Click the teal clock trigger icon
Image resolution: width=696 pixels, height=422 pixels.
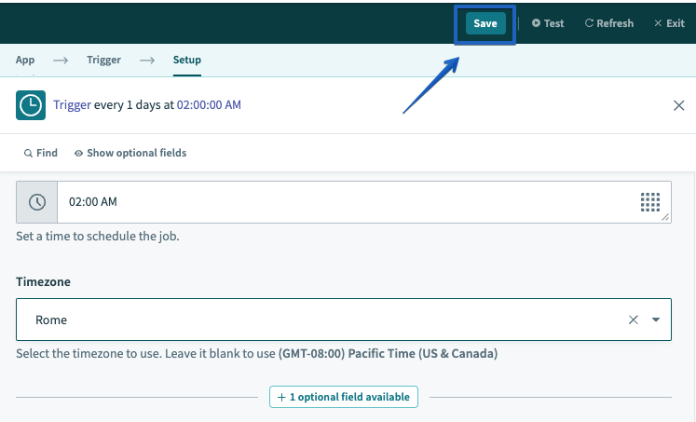[x=31, y=105]
